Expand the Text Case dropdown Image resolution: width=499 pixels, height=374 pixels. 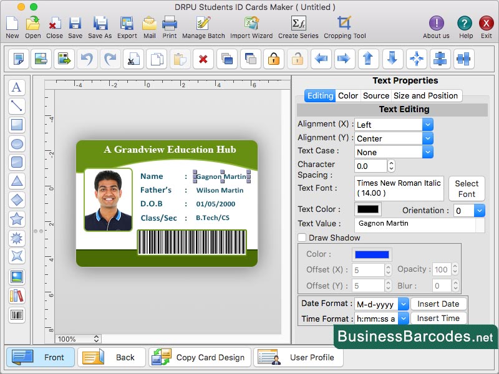pyautogui.click(x=427, y=151)
